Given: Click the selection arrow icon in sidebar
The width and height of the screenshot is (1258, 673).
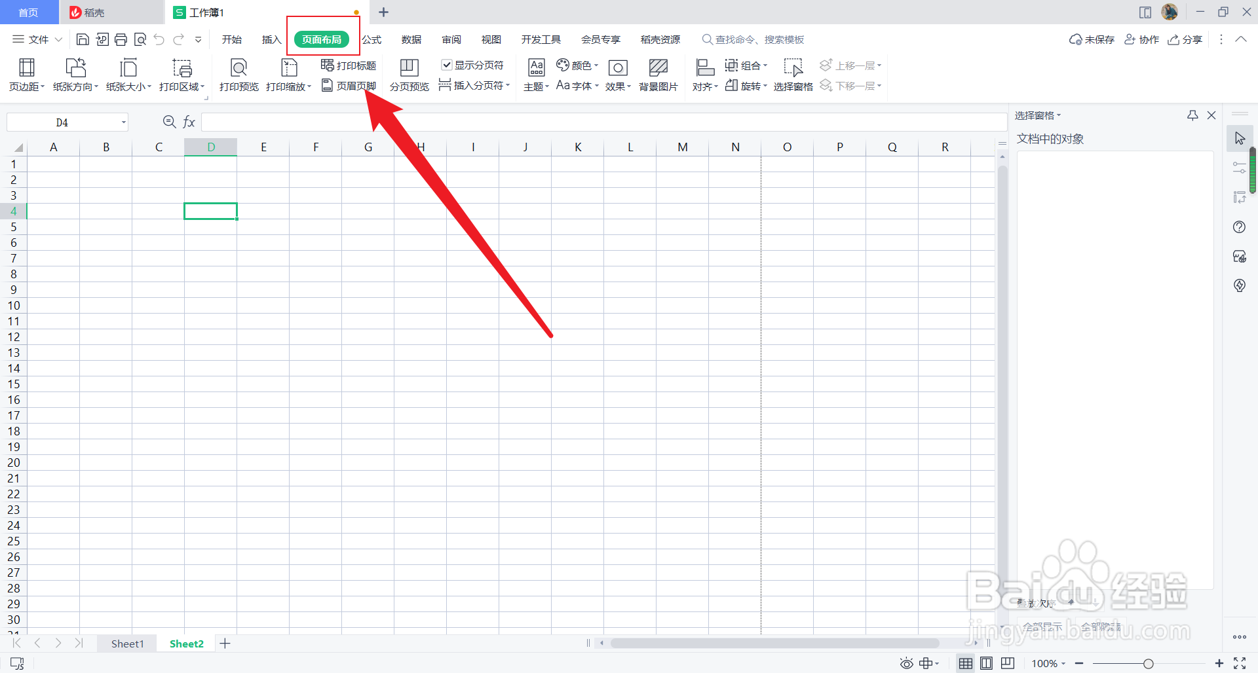Looking at the screenshot, I should (1240, 138).
